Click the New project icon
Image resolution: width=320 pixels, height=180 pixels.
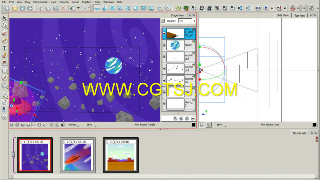pos(7,8)
